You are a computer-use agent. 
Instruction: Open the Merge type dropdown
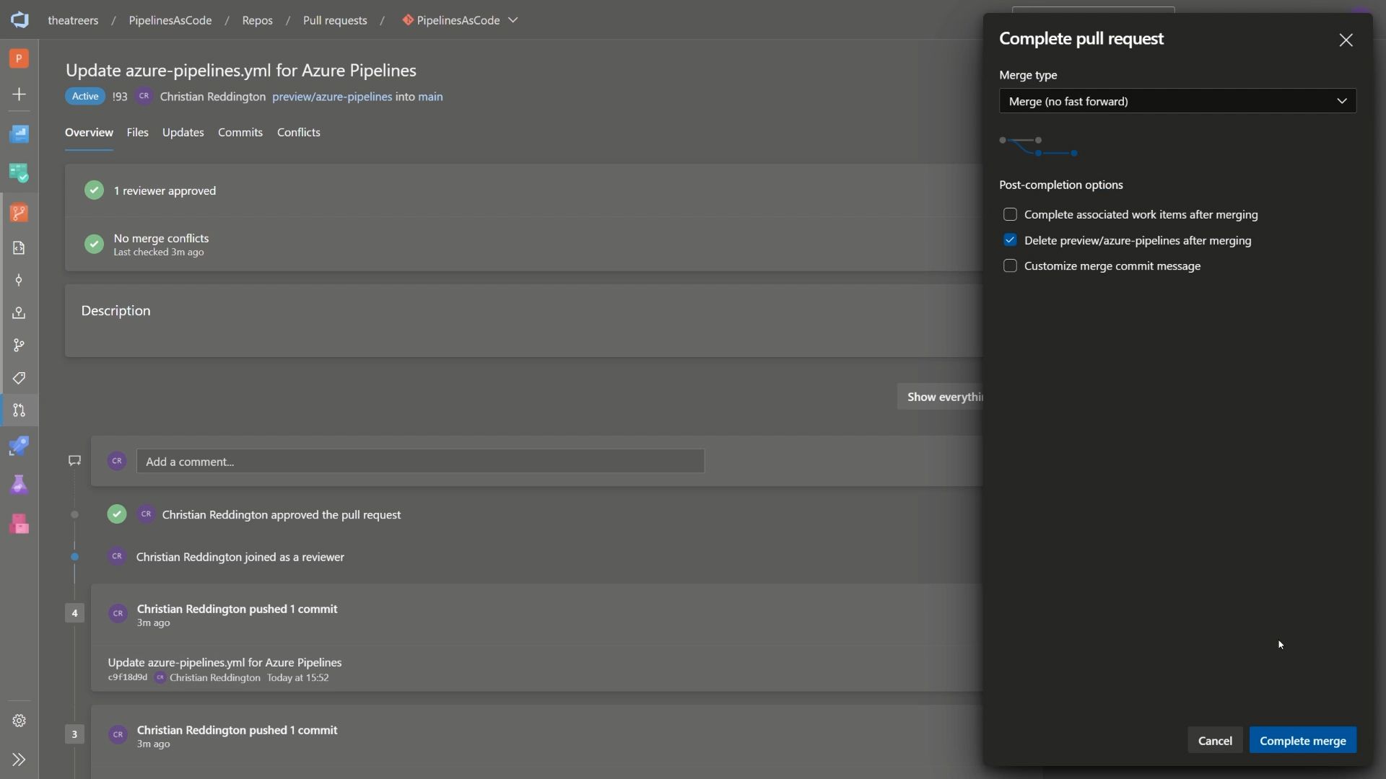click(1177, 101)
